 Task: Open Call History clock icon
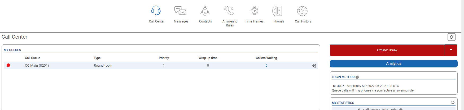click(302, 11)
